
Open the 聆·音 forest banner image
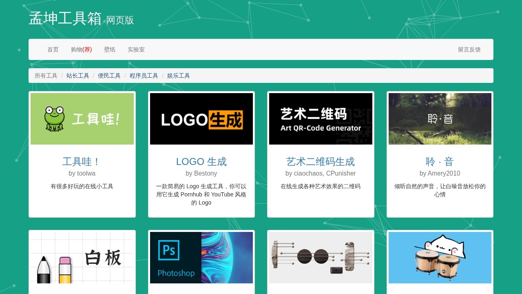click(440, 119)
